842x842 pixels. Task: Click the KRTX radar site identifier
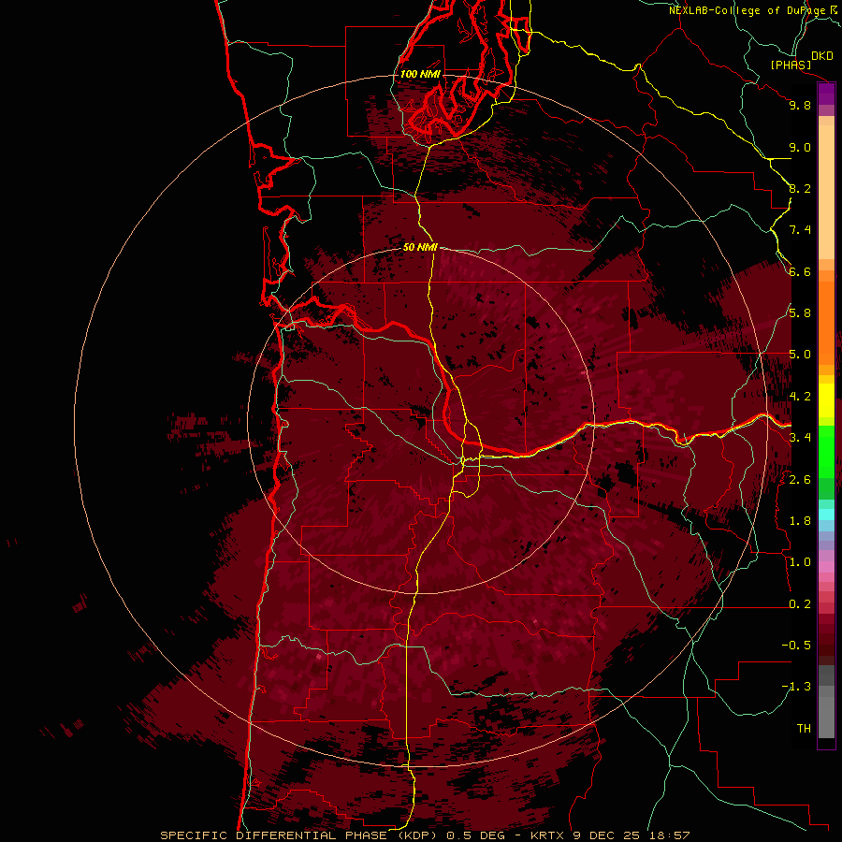click(547, 835)
